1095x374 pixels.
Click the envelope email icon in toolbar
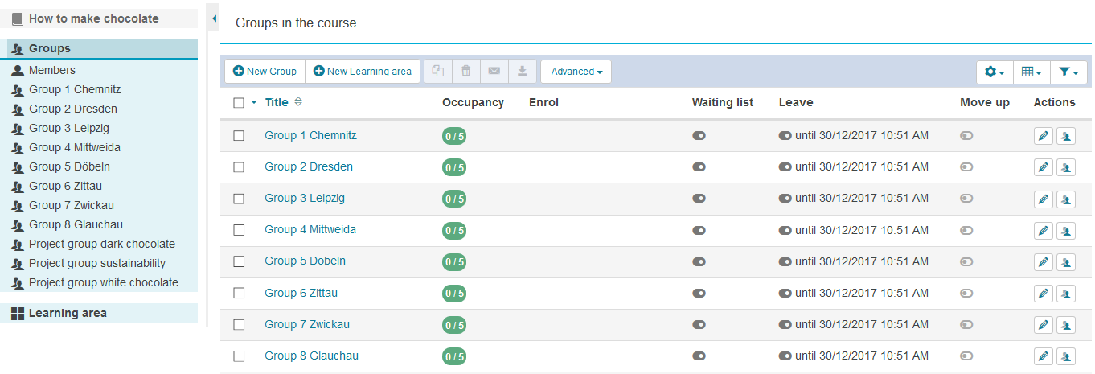click(x=494, y=72)
